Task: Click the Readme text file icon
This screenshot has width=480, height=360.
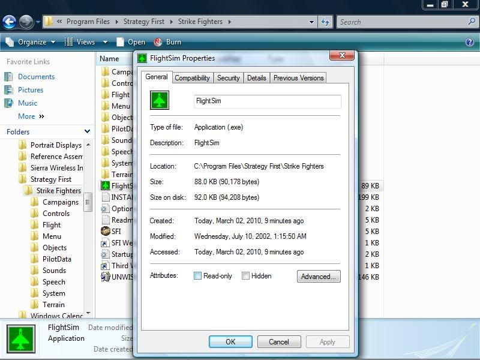Action: (106, 220)
